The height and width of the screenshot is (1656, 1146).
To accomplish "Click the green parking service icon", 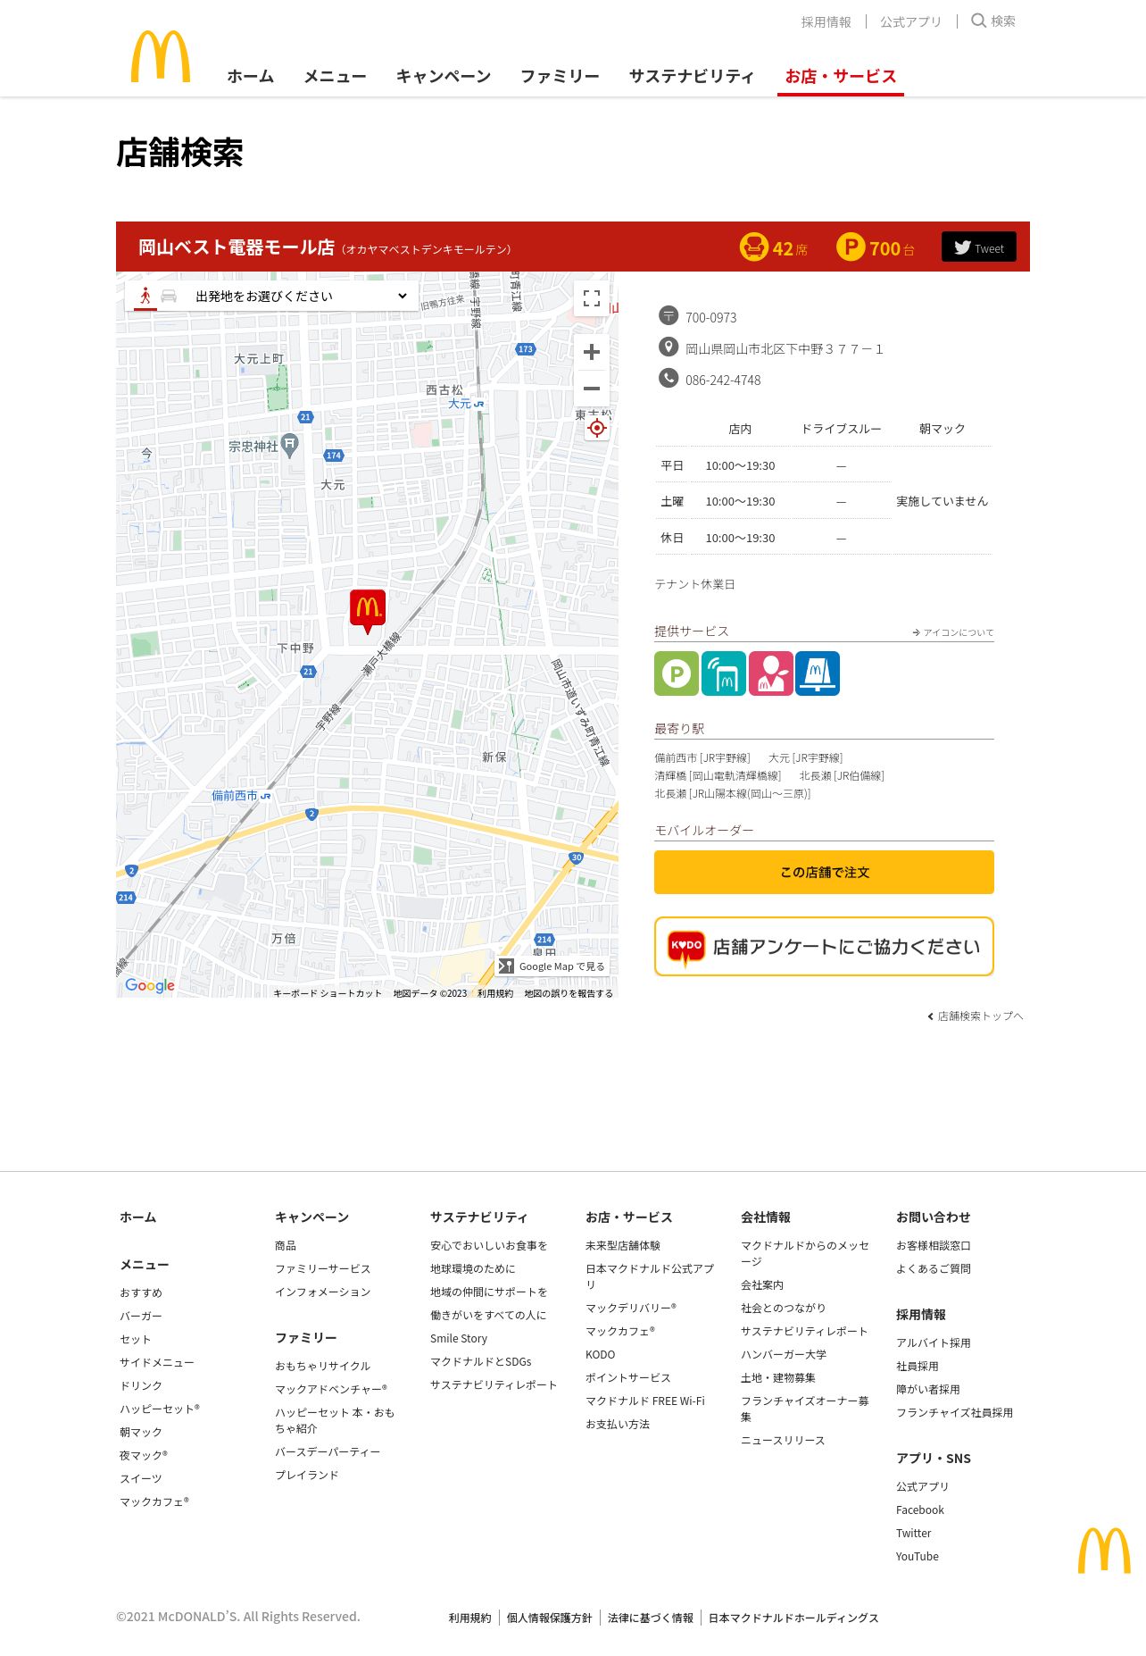I will point(677,673).
